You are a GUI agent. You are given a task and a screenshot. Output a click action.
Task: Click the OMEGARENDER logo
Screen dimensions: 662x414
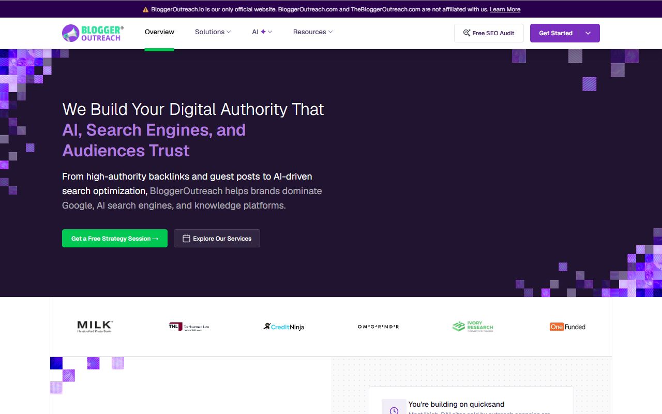click(x=378, y=327)
